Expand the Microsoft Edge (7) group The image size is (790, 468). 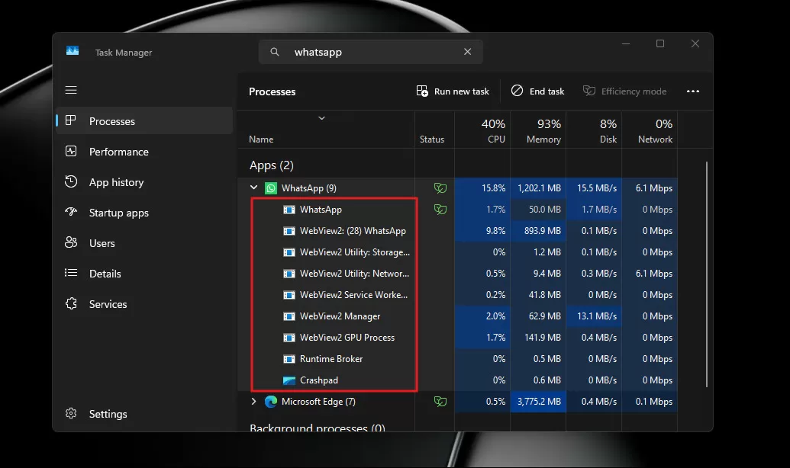(x=253, y=401)
